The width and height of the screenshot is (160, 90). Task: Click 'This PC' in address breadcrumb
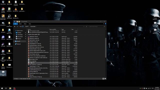(27, 26)
